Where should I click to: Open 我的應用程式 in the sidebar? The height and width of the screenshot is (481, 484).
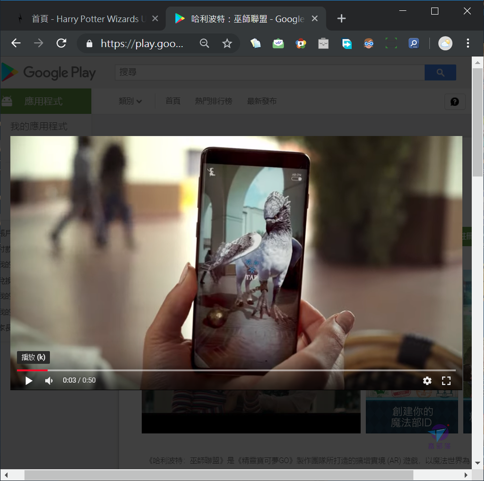coord(39,126)
